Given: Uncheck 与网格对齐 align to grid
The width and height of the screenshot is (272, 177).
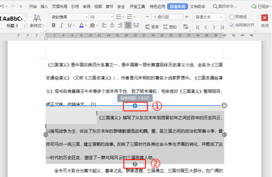Looking at the screenshot, I should (232, 25).
